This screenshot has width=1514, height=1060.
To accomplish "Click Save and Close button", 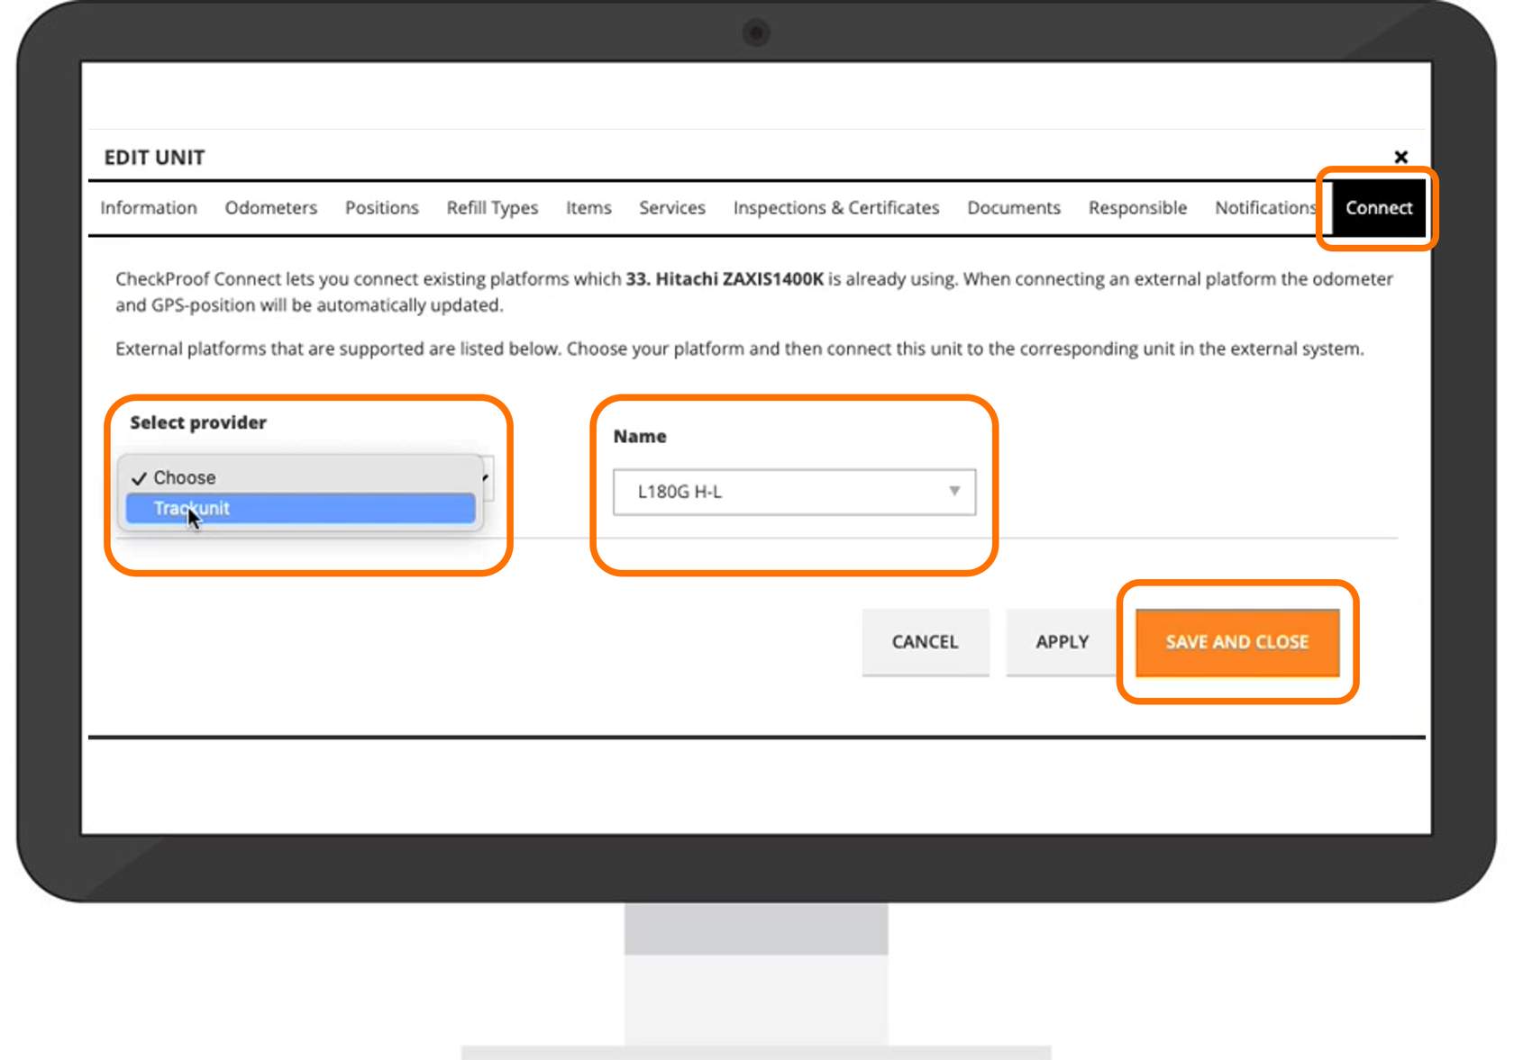I will [1236, 642].
